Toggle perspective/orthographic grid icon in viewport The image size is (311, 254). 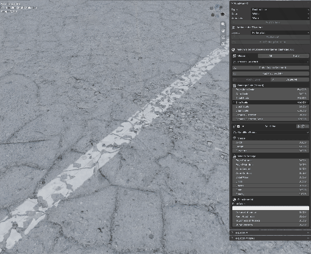point(223,43)
